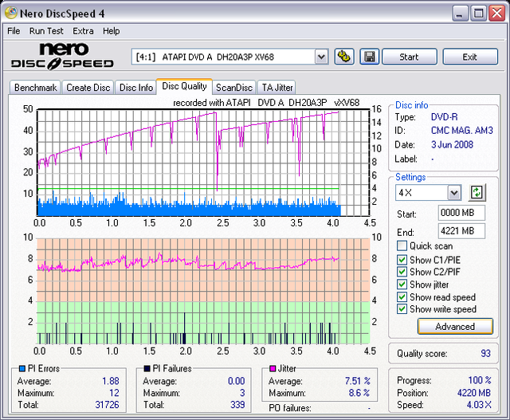Viewport: 510px width, 420px height.
Task: Click the Jitter magenta legend square
Action: (273, 369)
